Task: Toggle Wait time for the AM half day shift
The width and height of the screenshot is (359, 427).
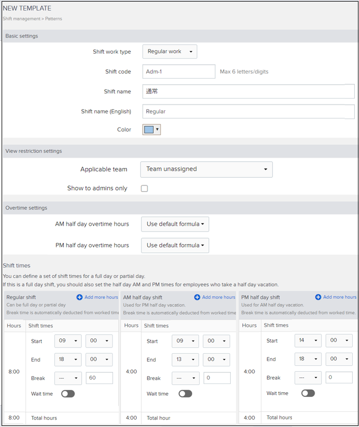Action: pyautogui.click(x=185, y=394)
